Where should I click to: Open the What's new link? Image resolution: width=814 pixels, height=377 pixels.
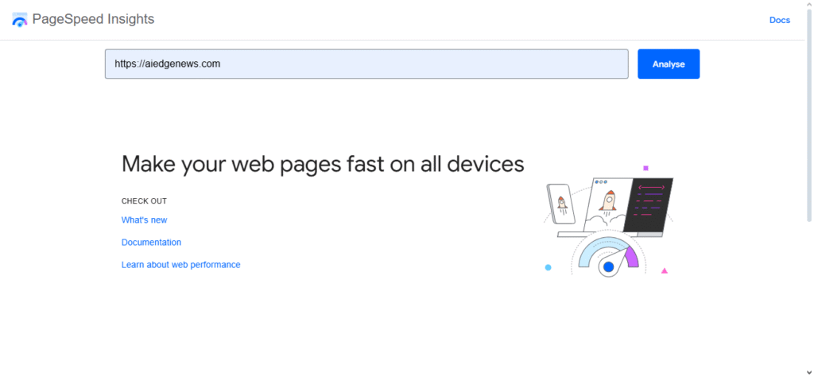[x=144, y=220]
